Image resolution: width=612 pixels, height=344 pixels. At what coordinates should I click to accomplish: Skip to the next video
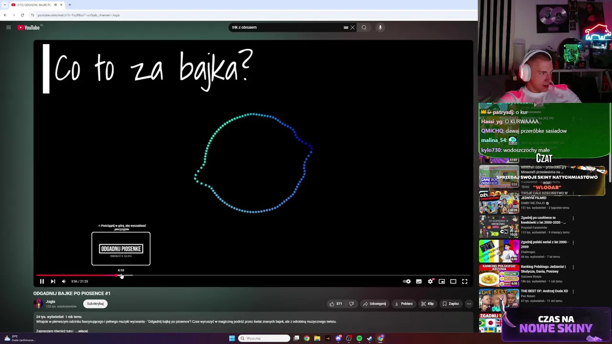pos(53,281)
